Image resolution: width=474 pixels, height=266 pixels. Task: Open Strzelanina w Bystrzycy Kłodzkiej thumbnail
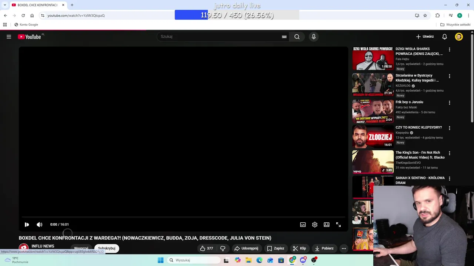click(373, 85)
